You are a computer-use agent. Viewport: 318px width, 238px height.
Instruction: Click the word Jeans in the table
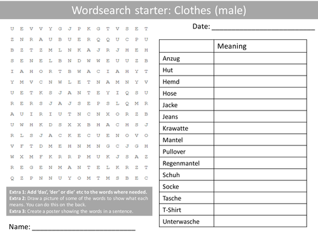170,117
